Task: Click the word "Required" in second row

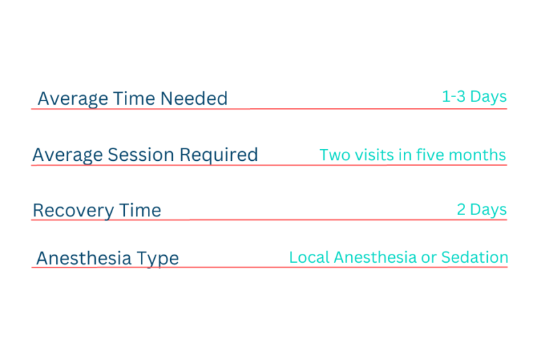Action: tap(219, 155)
